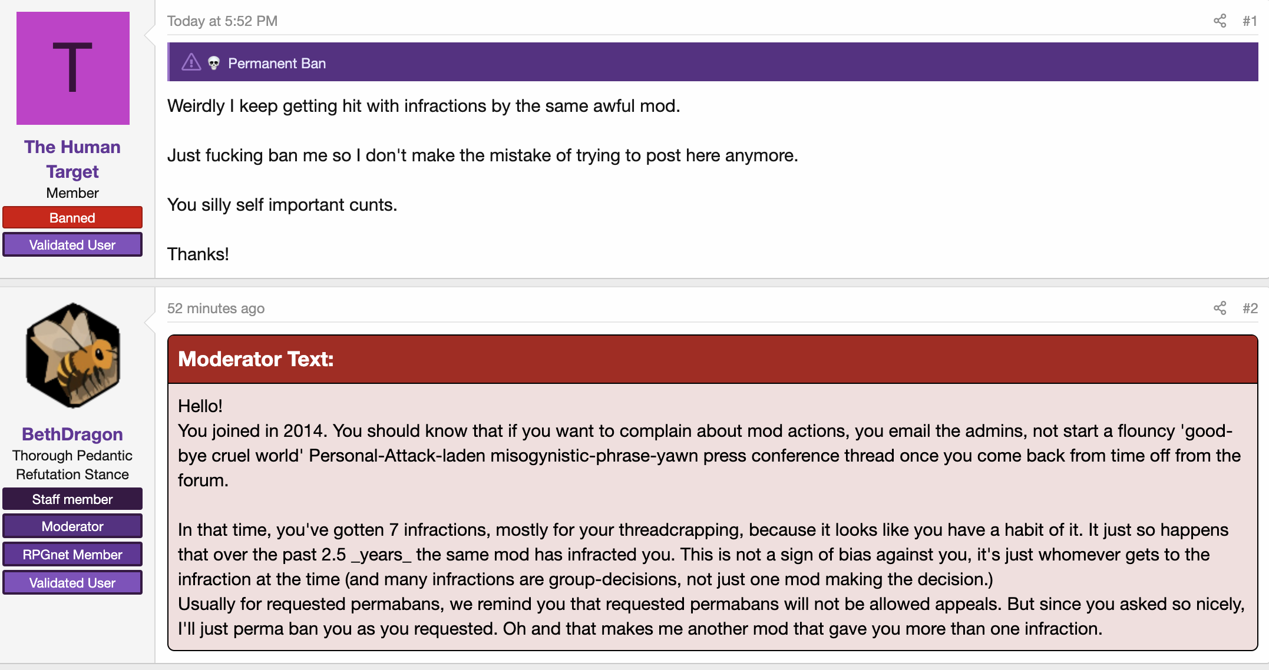Click the Moderator Text header bar

click(713, 359)
